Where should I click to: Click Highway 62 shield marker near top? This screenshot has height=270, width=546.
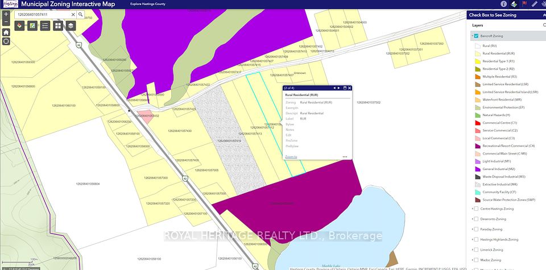tap(78, 45)
